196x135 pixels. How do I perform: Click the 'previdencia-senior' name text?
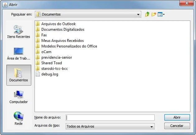point(57,57)
